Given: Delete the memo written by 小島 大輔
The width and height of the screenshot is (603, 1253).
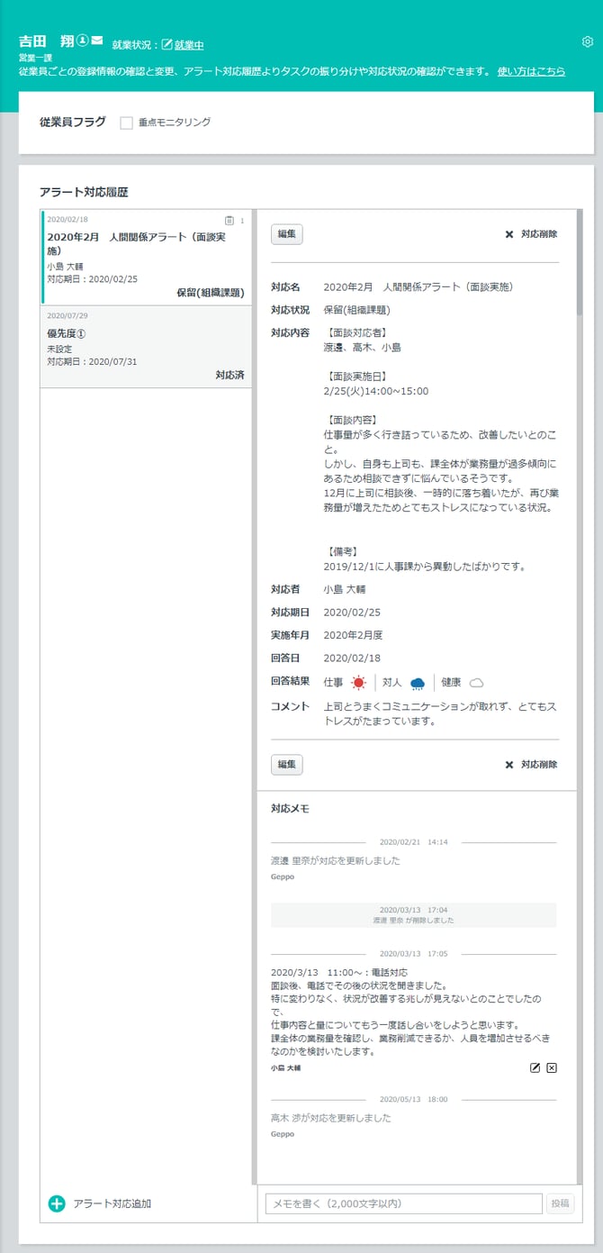Looking at the screenshot, I should [552, 1067].
